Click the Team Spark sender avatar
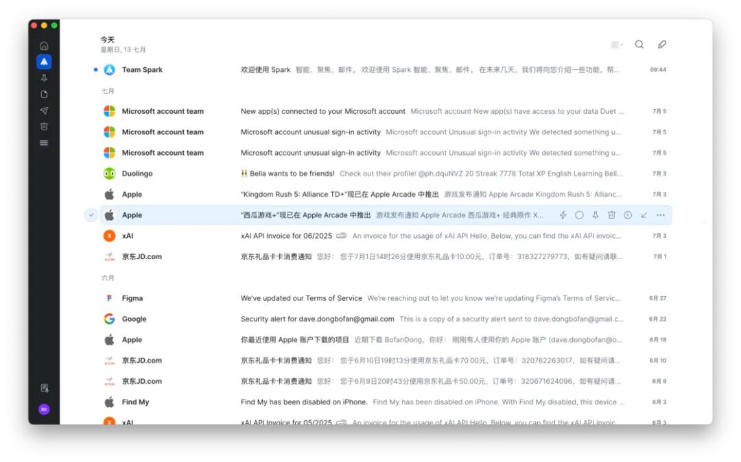 (109, 70)
